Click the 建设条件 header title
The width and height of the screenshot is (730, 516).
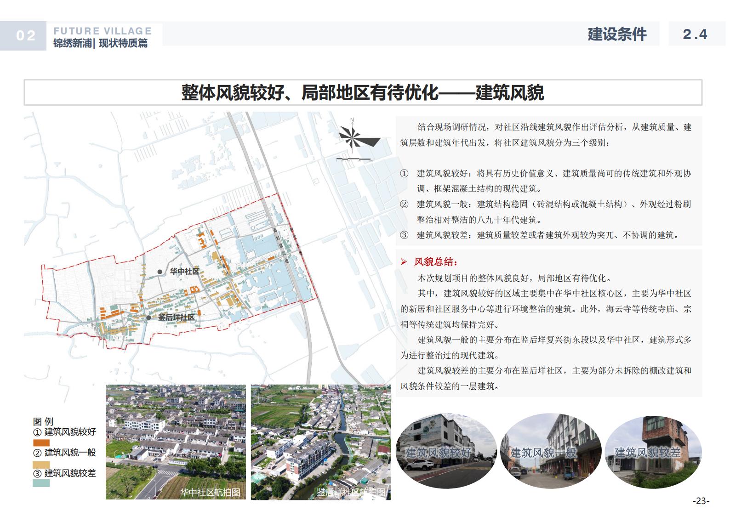click(x=617, y=34)
